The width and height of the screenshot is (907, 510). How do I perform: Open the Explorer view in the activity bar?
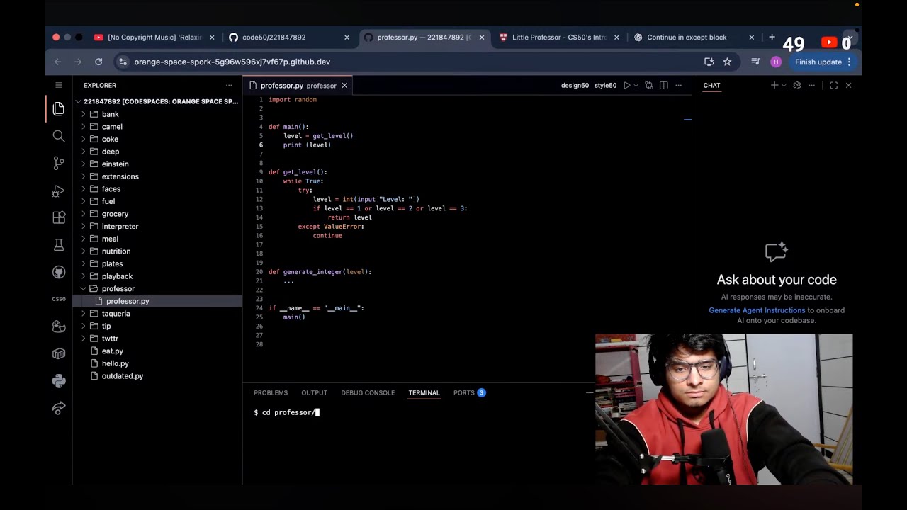59,108
